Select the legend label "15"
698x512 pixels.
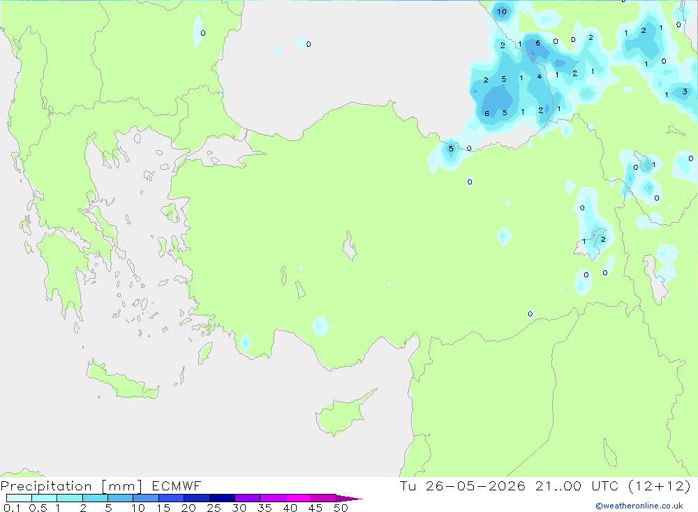(x=163, y=508)
